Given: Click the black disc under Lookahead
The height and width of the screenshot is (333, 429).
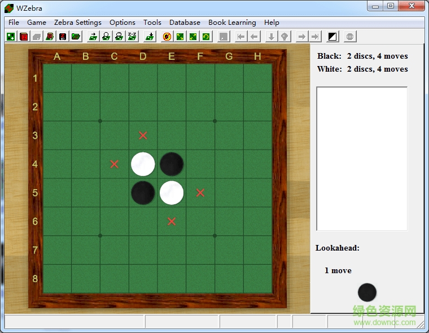Looking at the screenshot, I should (367, 292).
